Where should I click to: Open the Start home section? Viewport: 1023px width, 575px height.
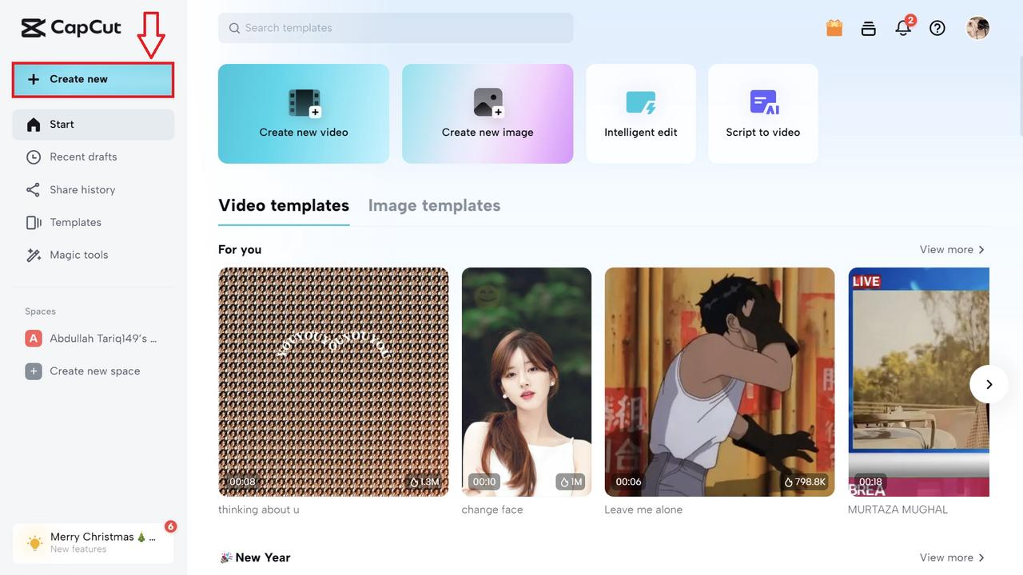point(93,125)
